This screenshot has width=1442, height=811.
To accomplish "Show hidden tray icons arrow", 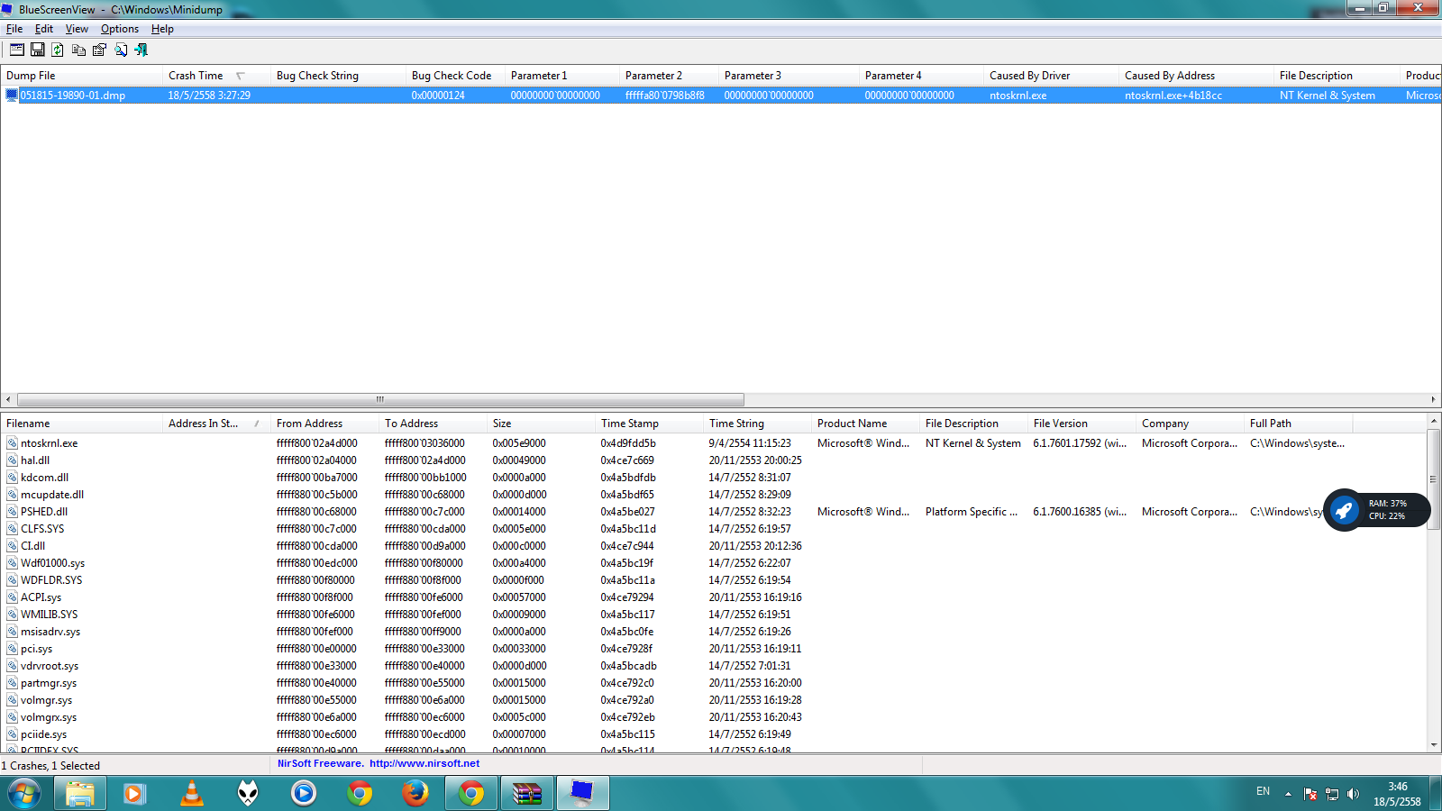I will point(1288,794).
